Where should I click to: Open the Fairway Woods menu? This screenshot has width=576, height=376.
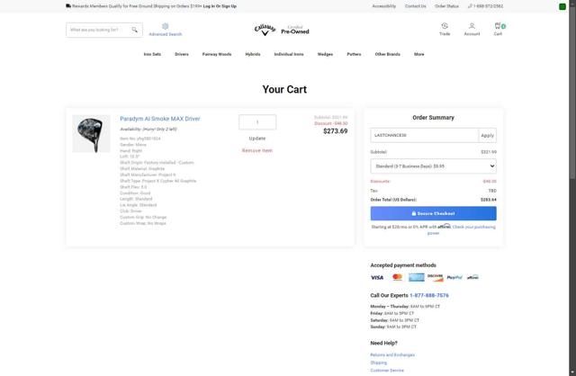tap(217, 54)
